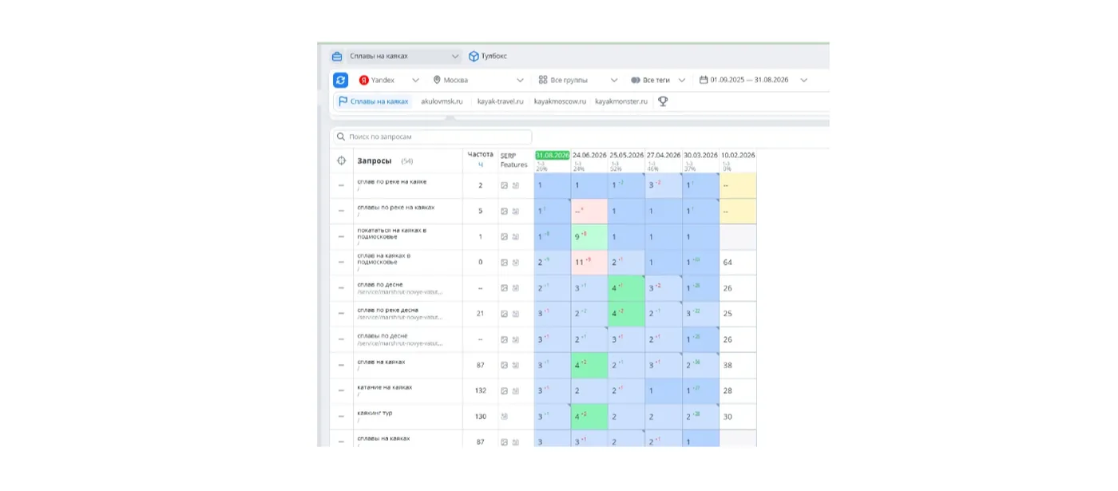Click the Поиск по запросам search field
This screenshot has width=1118, height=491.
click(x=432, y=137)
